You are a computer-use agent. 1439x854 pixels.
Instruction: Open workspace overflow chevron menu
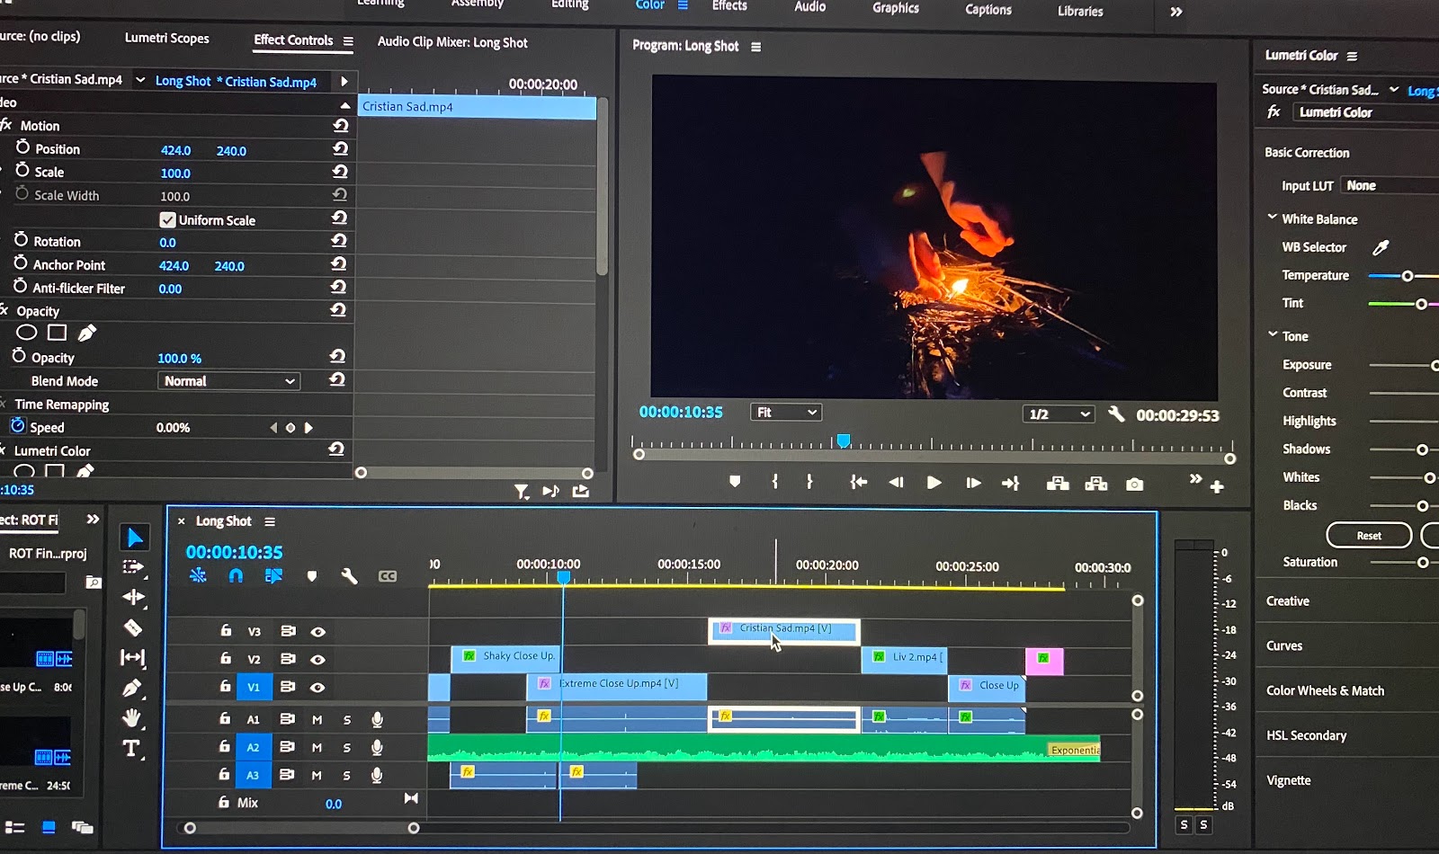pos(1176,13)
